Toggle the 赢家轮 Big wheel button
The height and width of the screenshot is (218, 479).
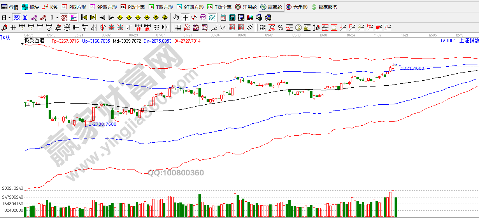tap(271, 7)
